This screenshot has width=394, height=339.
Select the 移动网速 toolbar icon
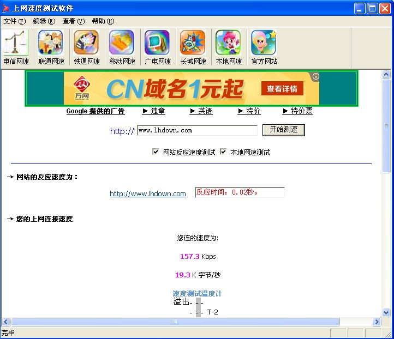122,47
